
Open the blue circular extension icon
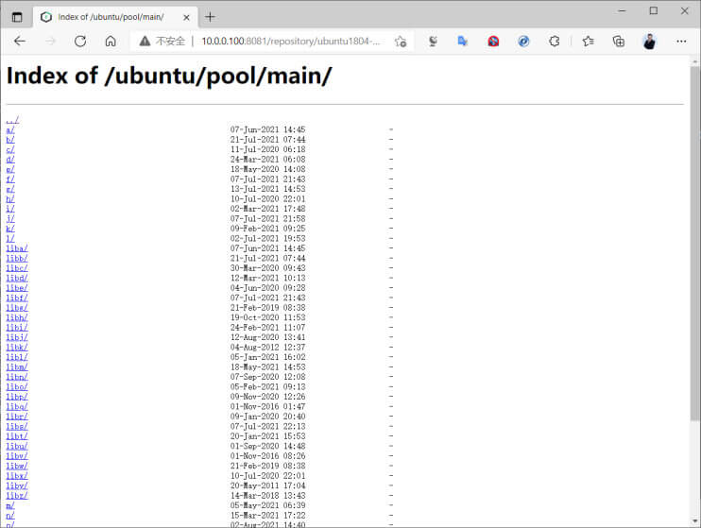tap(523, 42)
